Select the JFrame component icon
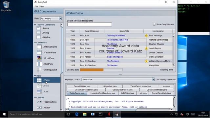 point(39,28)
